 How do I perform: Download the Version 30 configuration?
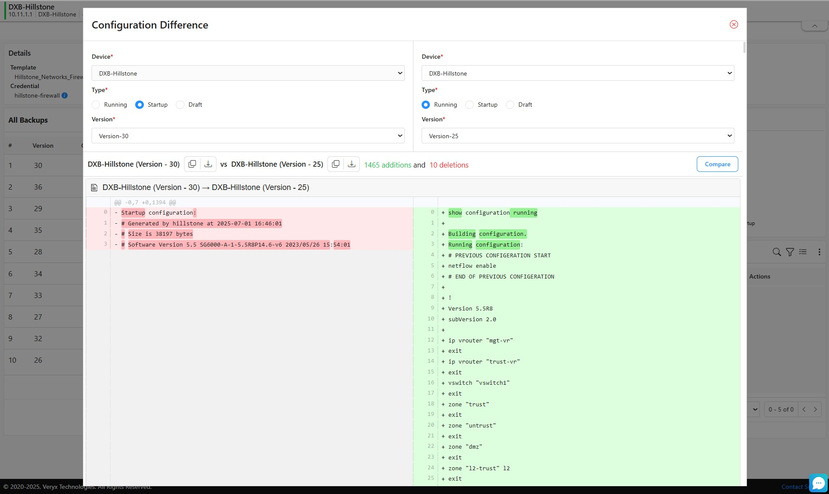click(208, 164)
